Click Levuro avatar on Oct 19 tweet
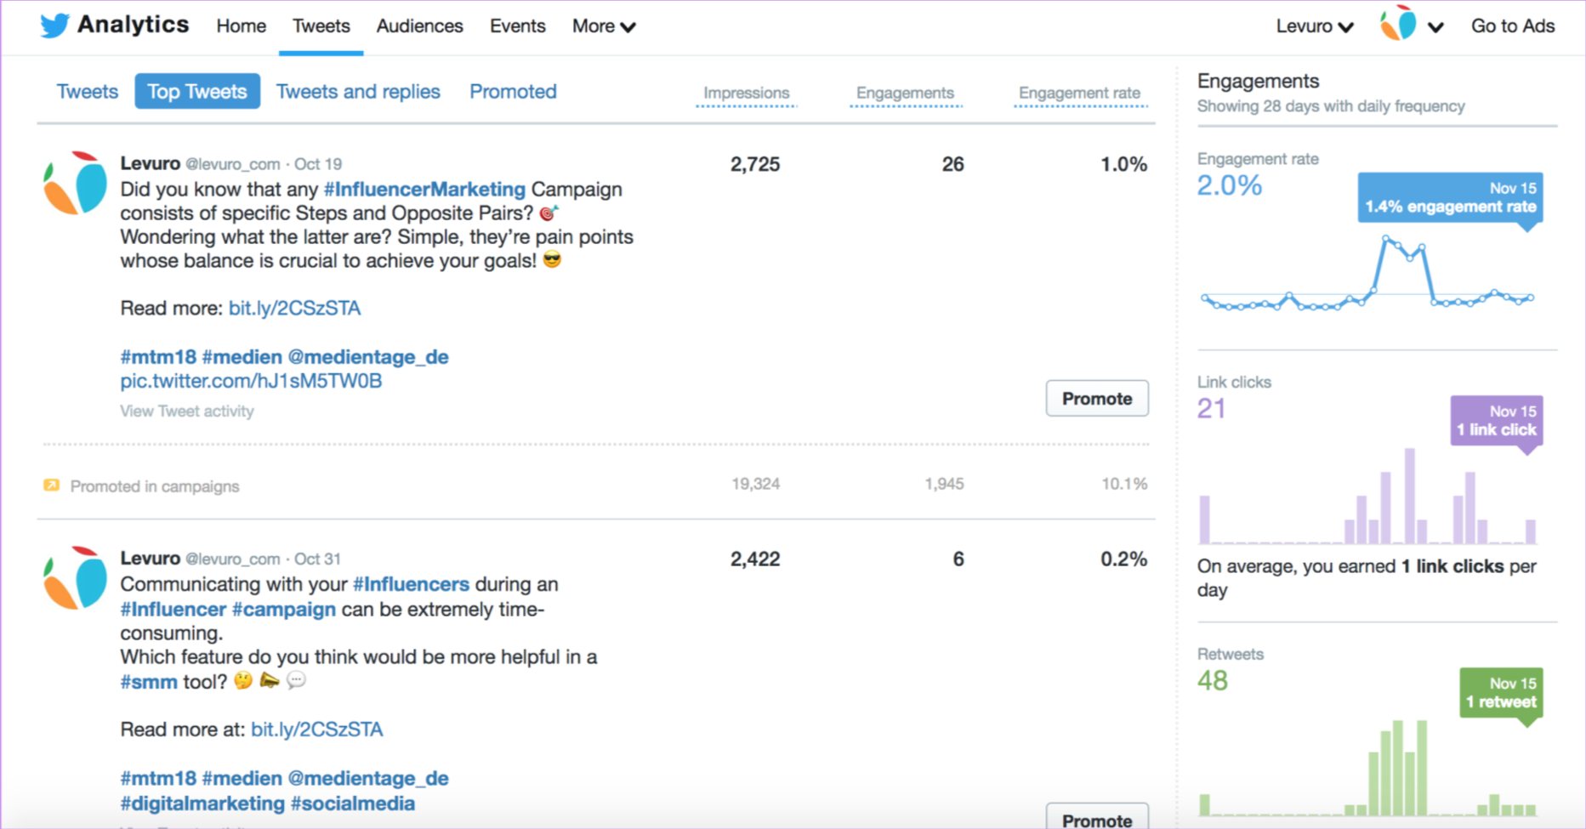This screenshot has height=829, width=1586. pyautogui.click(x=75, y=183)
